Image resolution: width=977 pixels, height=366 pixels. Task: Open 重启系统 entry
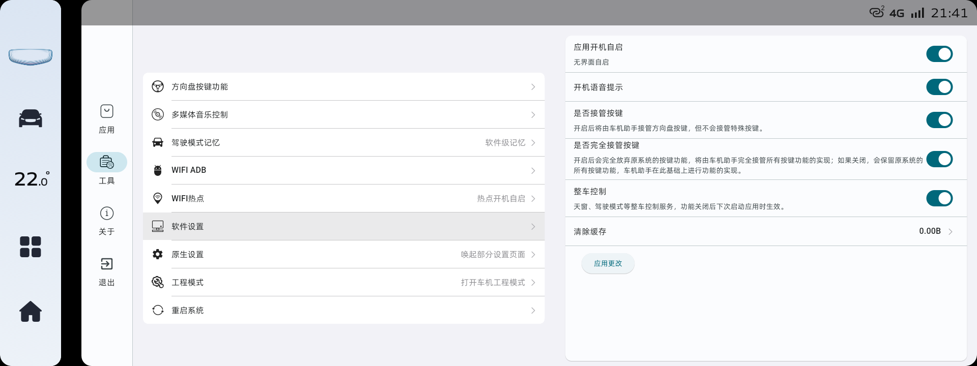343,310
